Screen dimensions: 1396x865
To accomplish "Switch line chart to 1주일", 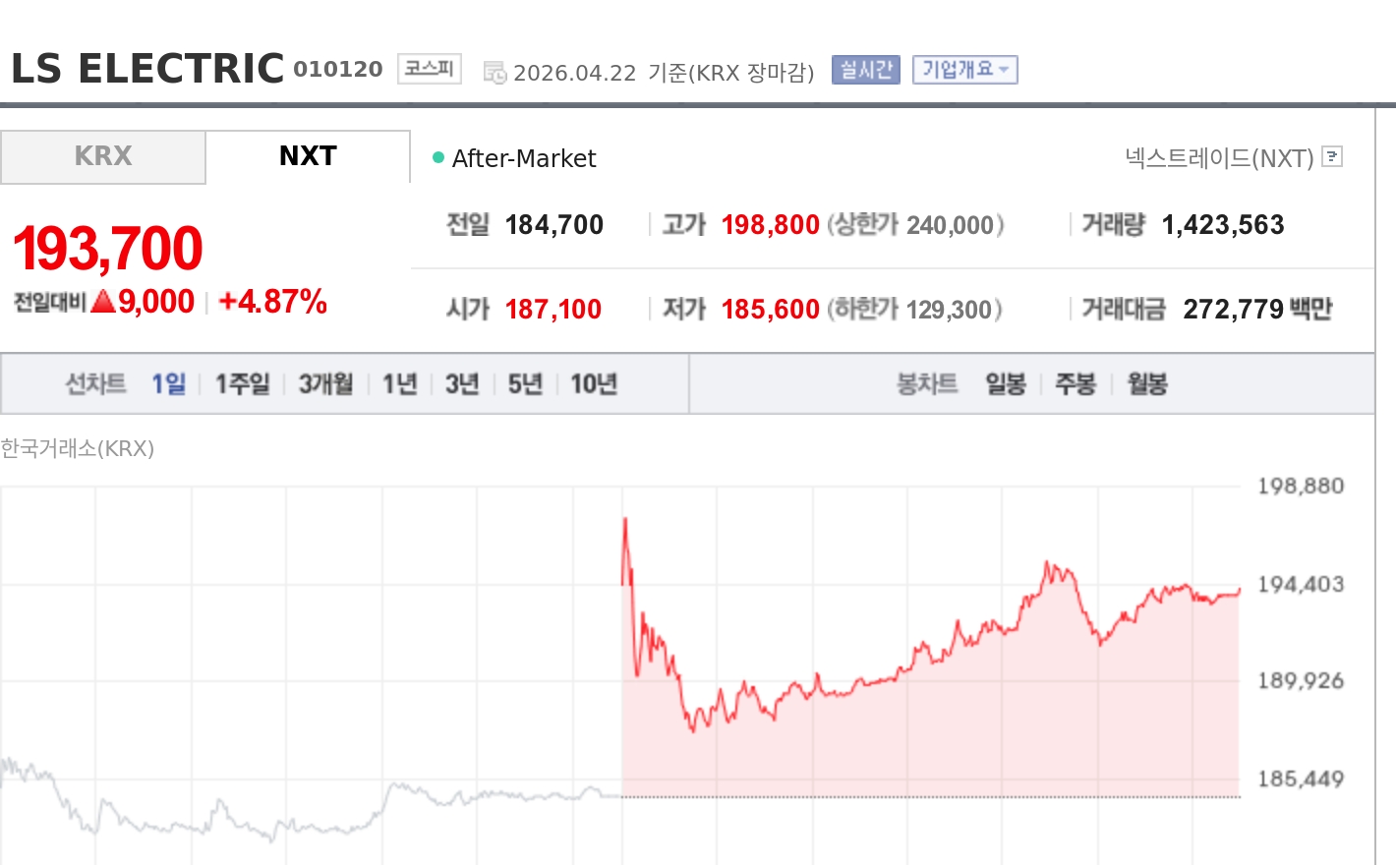I will tap(242, 383).
